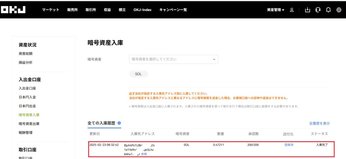Click the info icon beside 全ての入庫履歴
The height and width of the screenshot is (159, 346).
(x=119, y=123)
